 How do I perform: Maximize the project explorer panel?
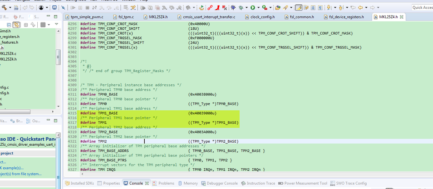click(x=55, y=16)
